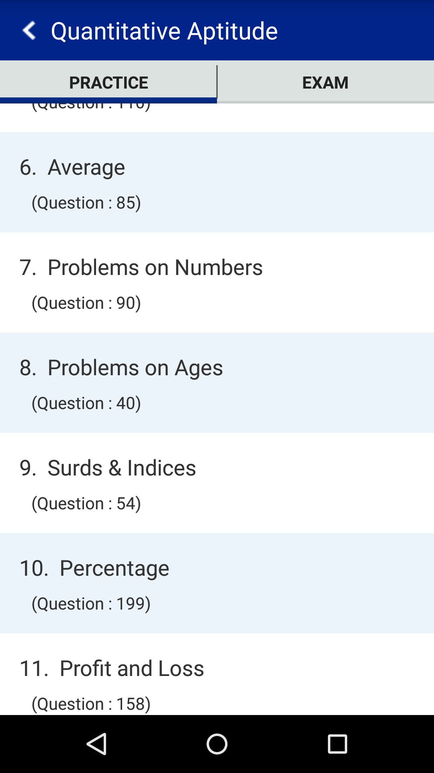This screenshot has width=434, height=773.
Task: Open Problems on Numbers topic
Action: pos(217,282)
